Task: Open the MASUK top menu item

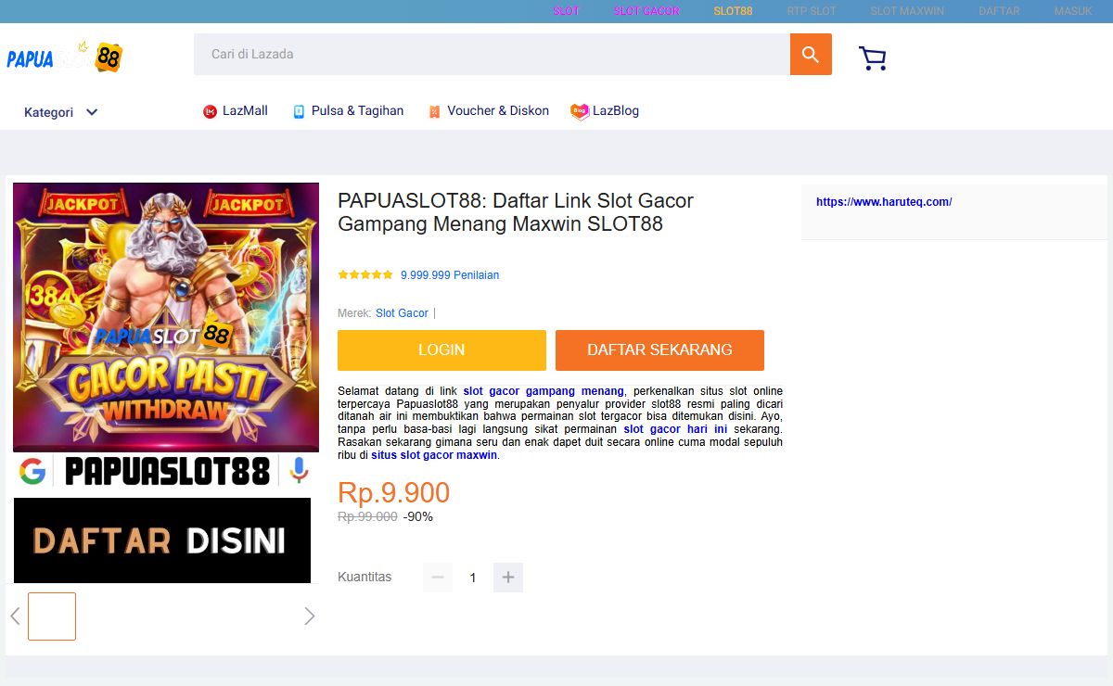Action: (1073, 11)
